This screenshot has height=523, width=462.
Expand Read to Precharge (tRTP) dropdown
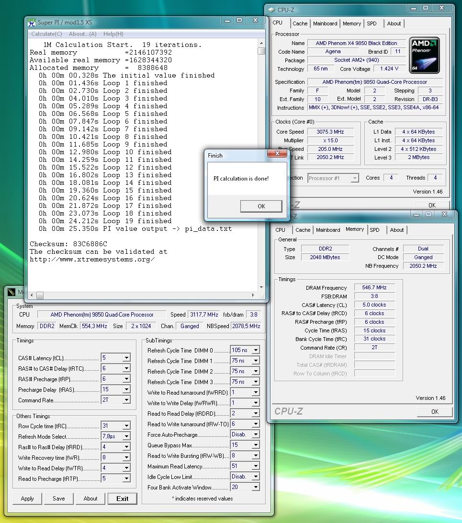126,478
